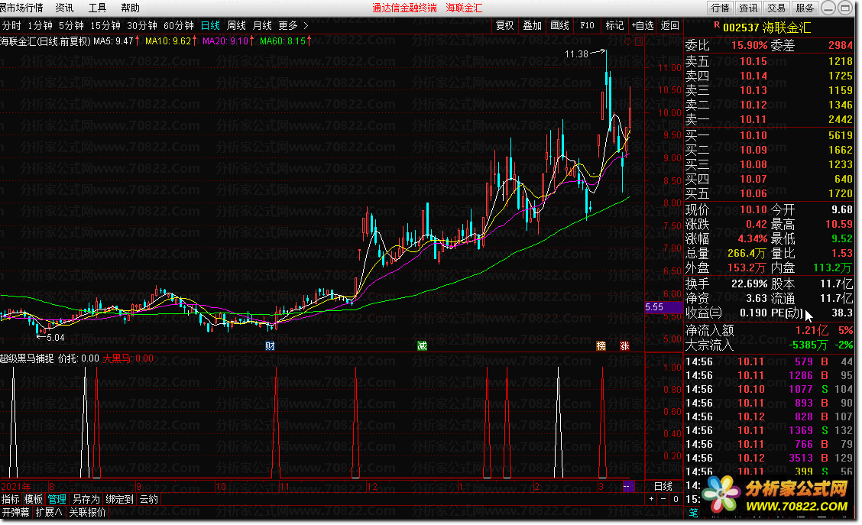This screenshot has width=862, height=525.
Task: Expand the 扩展∧ panel
Action: (x=48, y=512)
